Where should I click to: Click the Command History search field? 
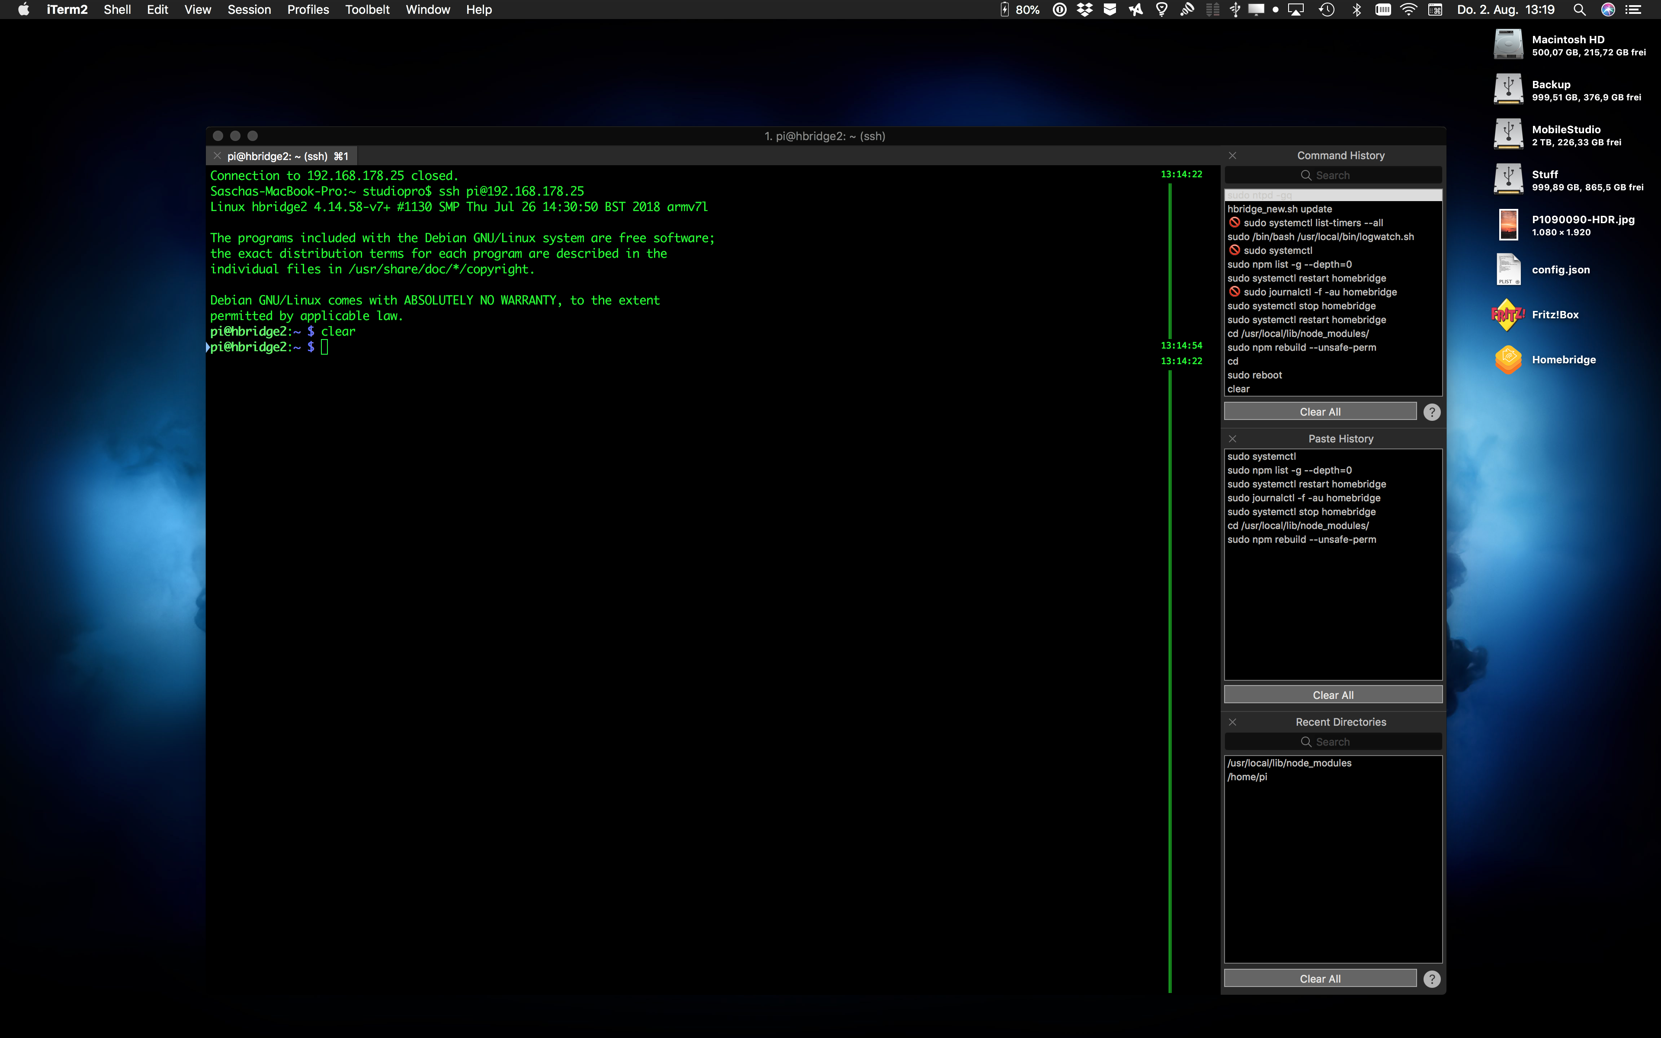(x=1332, y=176)
